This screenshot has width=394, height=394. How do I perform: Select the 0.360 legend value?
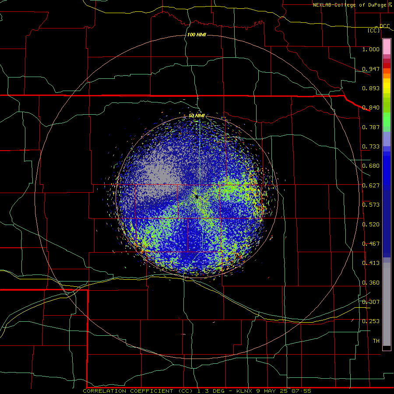(x=371, y=283)
